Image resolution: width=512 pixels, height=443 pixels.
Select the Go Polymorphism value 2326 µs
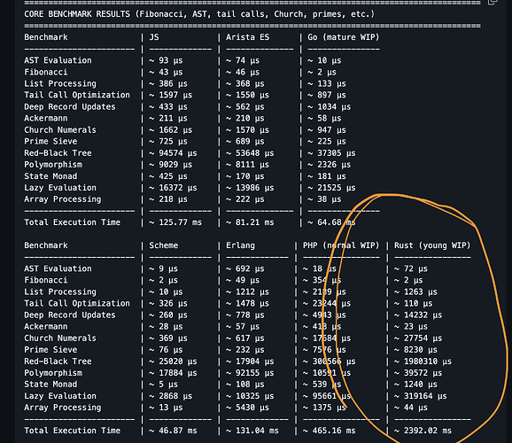(330, 165)
